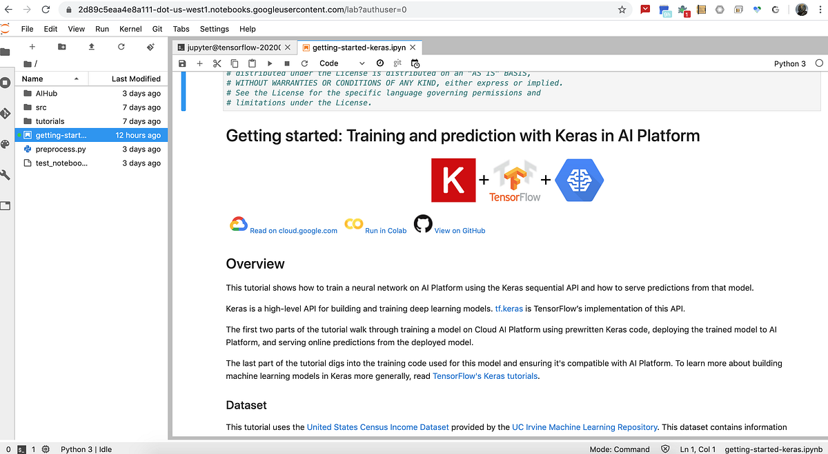Viewport: 828px width, 454px height.
Task: Paste a cell from the clipboard
Action: [251, 63]
